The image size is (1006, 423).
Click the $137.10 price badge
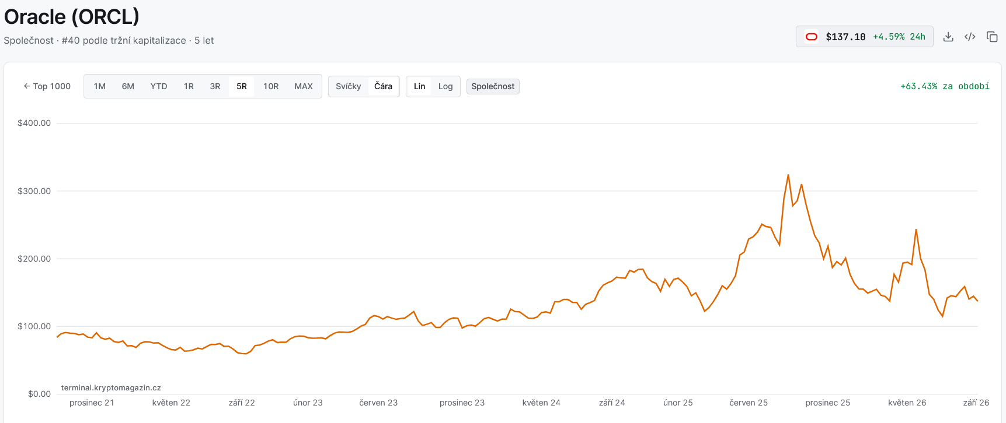(x=865, y=37)
